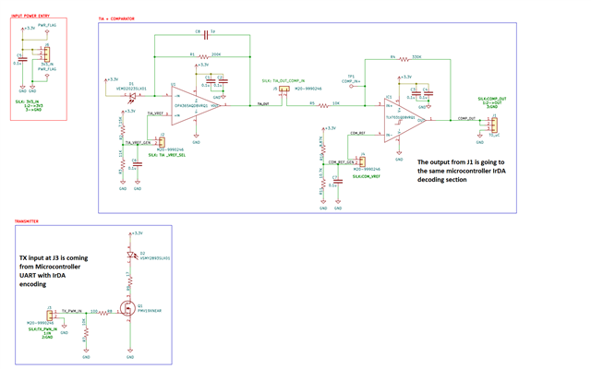Select the VEMD2023SLX01 part label
591x369 pixels.
pyautogui.click(x=131, y=89)
